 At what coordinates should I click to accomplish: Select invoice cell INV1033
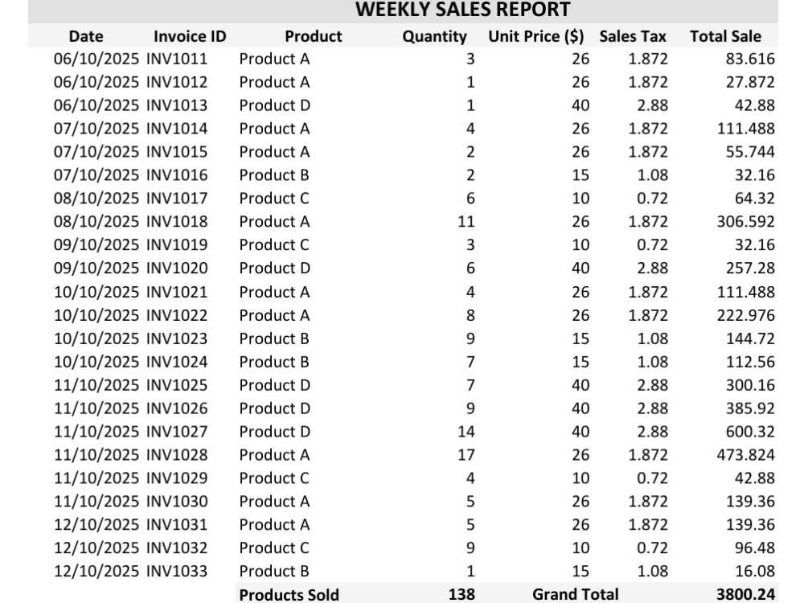177,571
